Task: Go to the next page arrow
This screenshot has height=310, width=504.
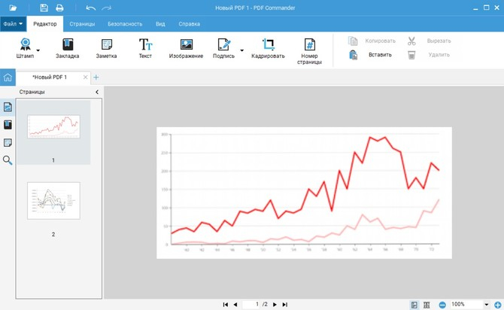Action: [x=275, y=305]
